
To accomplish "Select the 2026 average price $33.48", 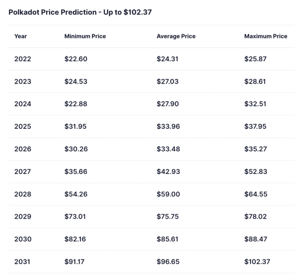I will point(168,149).
